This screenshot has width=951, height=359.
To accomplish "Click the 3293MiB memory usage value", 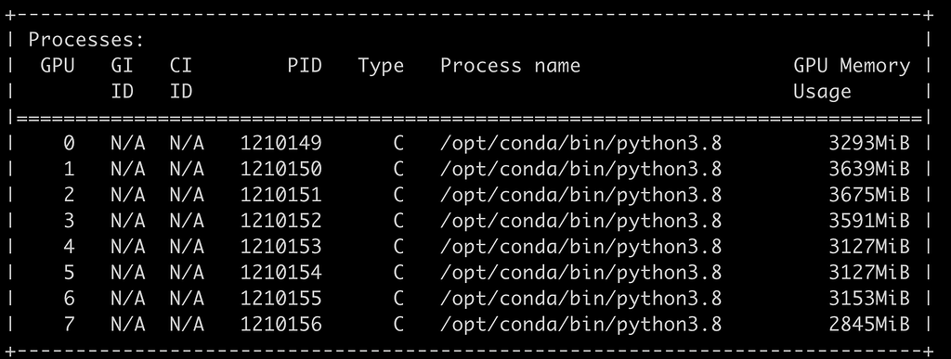I will [x=869, y=144].
